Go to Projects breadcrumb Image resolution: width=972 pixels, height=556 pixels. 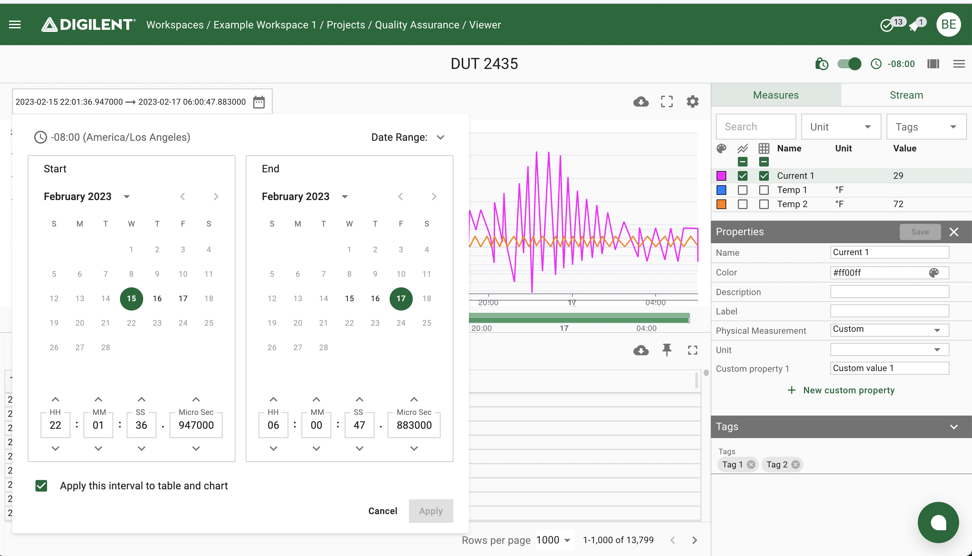[x=345, y=25]
